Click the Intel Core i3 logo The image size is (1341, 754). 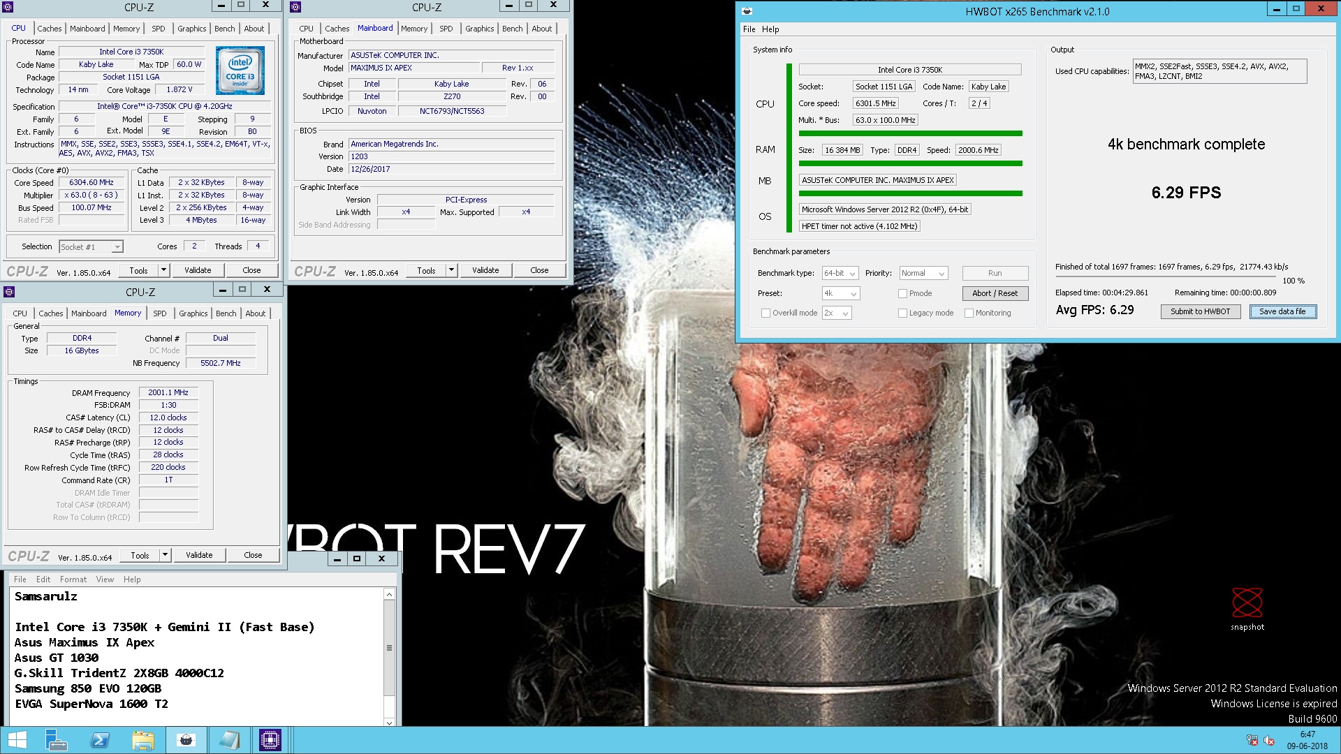(x=240, y=71)
